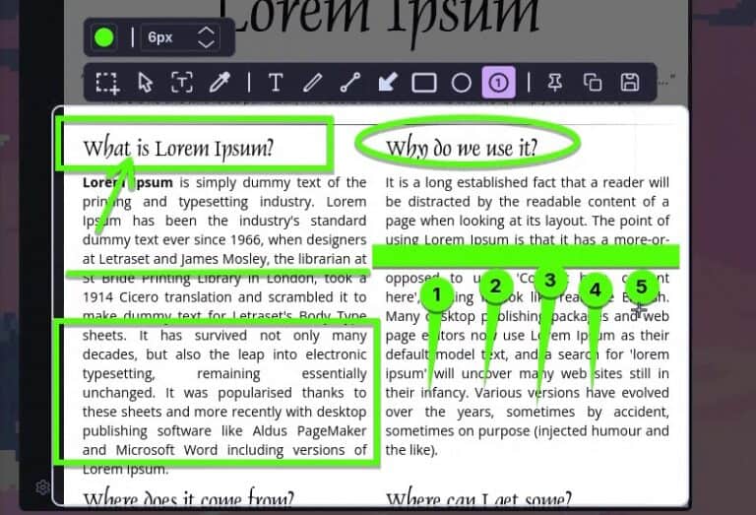This screenshot has width=756, height=515.
Task: Increase stroke width with up arrow
Action: click(206, 31)
